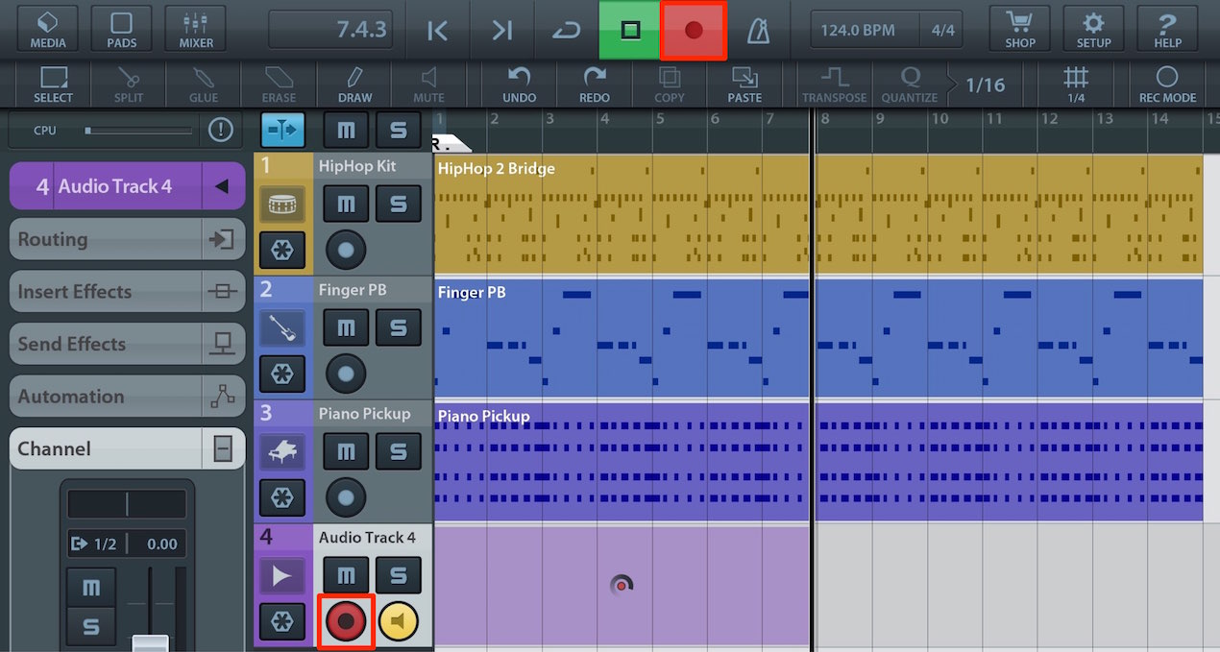This screenshot has height=652, width=1220.
Task: Open the Automation tab
Action: tap(127, 396)
